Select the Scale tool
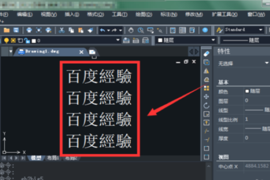The height and width of the screenshot is (180, 270). [206, 114]
